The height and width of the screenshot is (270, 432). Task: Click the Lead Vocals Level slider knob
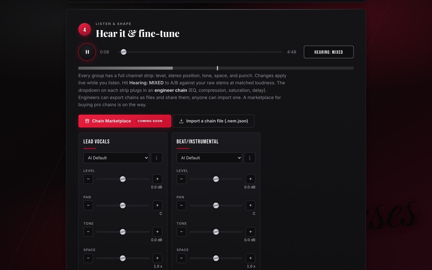click(x=123, y=179)
